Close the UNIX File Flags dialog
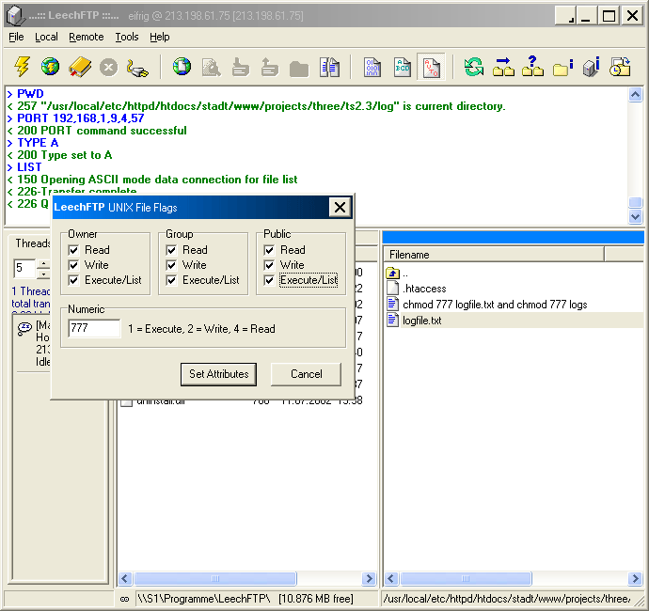Viewport: 649px width, 611px height. coord(340,207)
